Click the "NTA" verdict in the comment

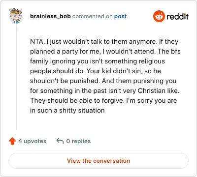pyautogui.click(x=37, y=42)
